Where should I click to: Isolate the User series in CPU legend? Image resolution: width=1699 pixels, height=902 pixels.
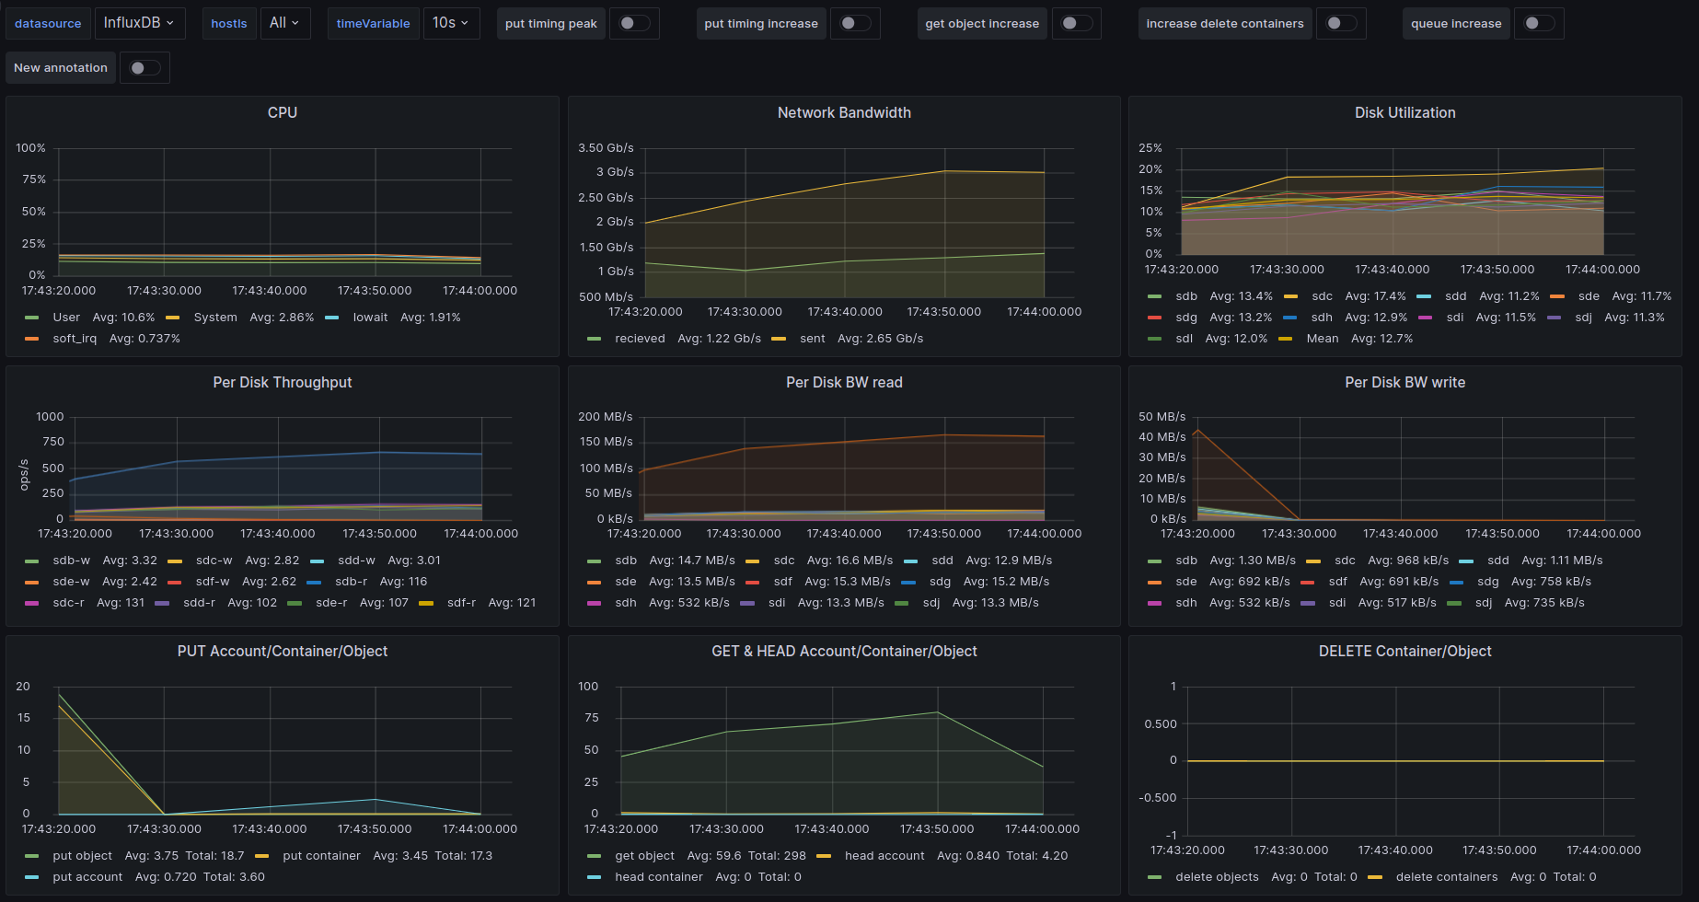[66, 318]
